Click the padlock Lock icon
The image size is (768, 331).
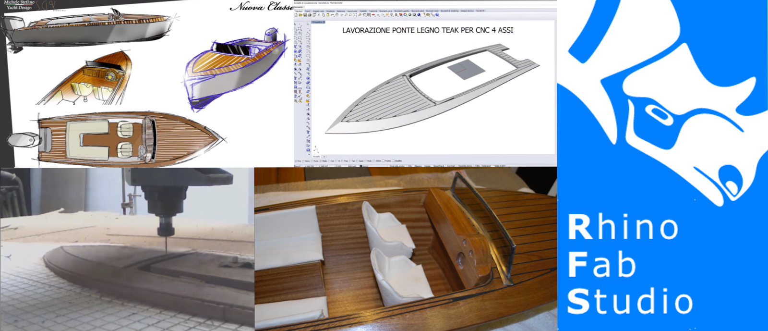click(x=396, y=15)
